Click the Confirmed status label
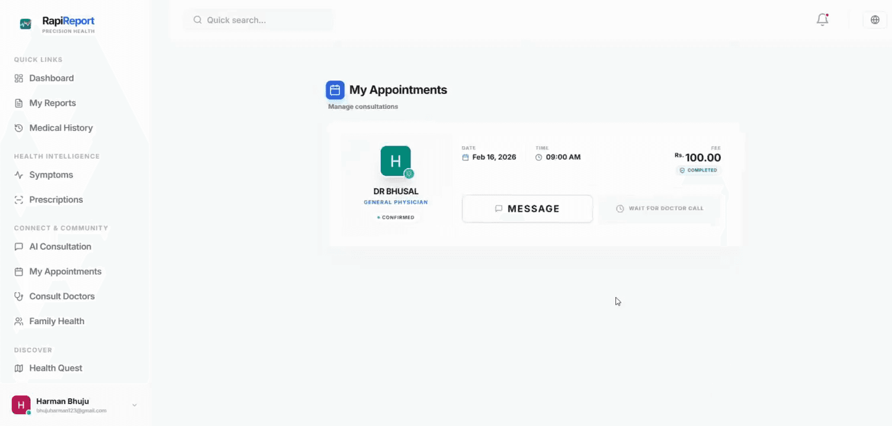 coord(396,217)
